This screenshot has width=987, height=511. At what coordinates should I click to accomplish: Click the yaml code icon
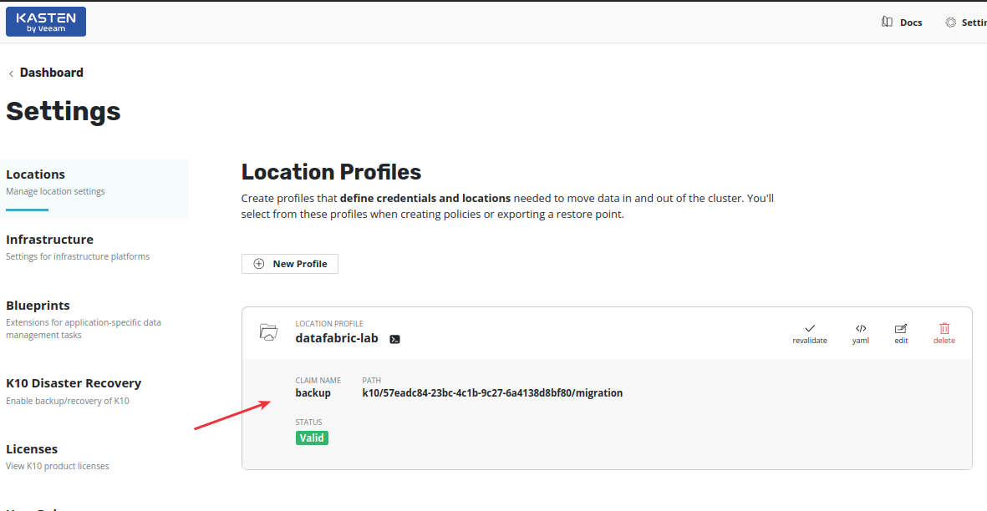pos(861,328)
